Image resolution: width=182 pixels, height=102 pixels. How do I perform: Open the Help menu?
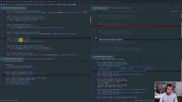pyautogui.click(x=54, y=2)
